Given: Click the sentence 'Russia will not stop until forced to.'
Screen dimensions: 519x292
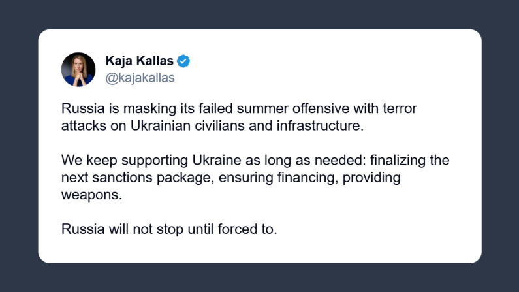Looking at the screenshot, I should click(x=169, y=229).
